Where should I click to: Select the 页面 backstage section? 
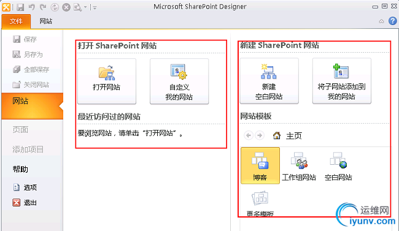click(x=20, y=130)
